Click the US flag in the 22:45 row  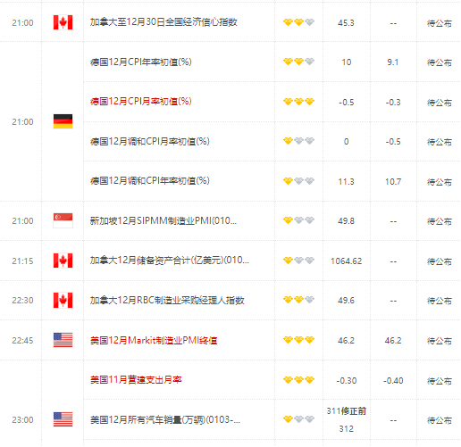63,340
